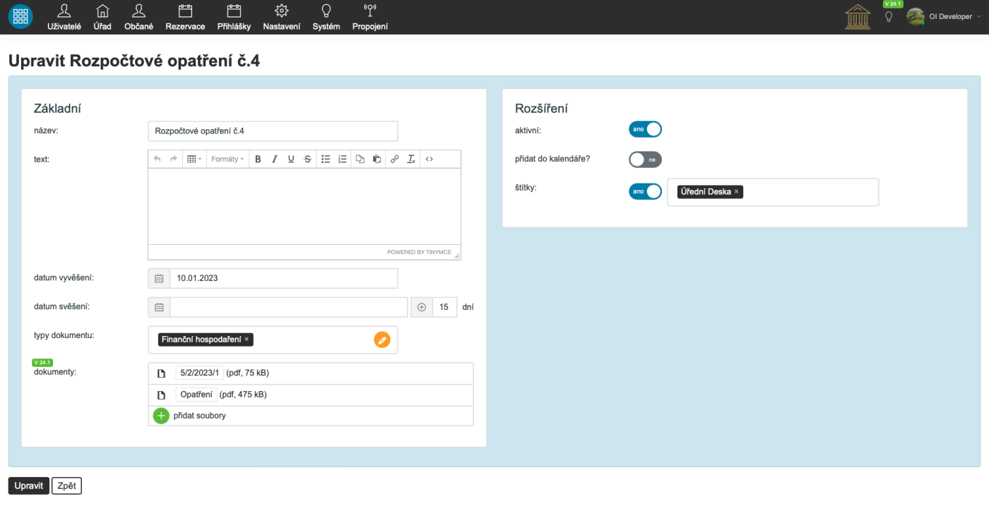Click the green plus add files icon
This screenshot has width=989, height=511.
click(x=161, y=416)
